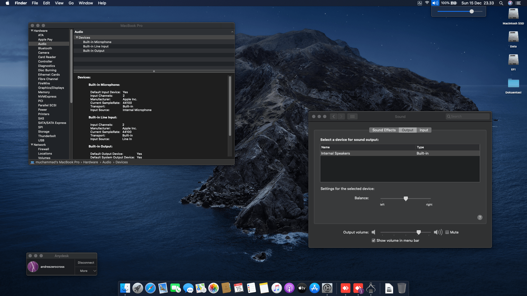Open the Apple menu
This screenshot has height=296, width=527.
coord(7,3)
